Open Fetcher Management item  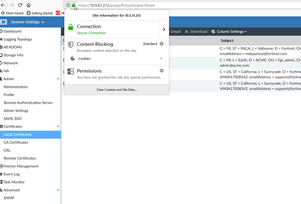(20, 166)
